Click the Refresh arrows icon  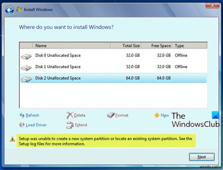tap(22, 115)
